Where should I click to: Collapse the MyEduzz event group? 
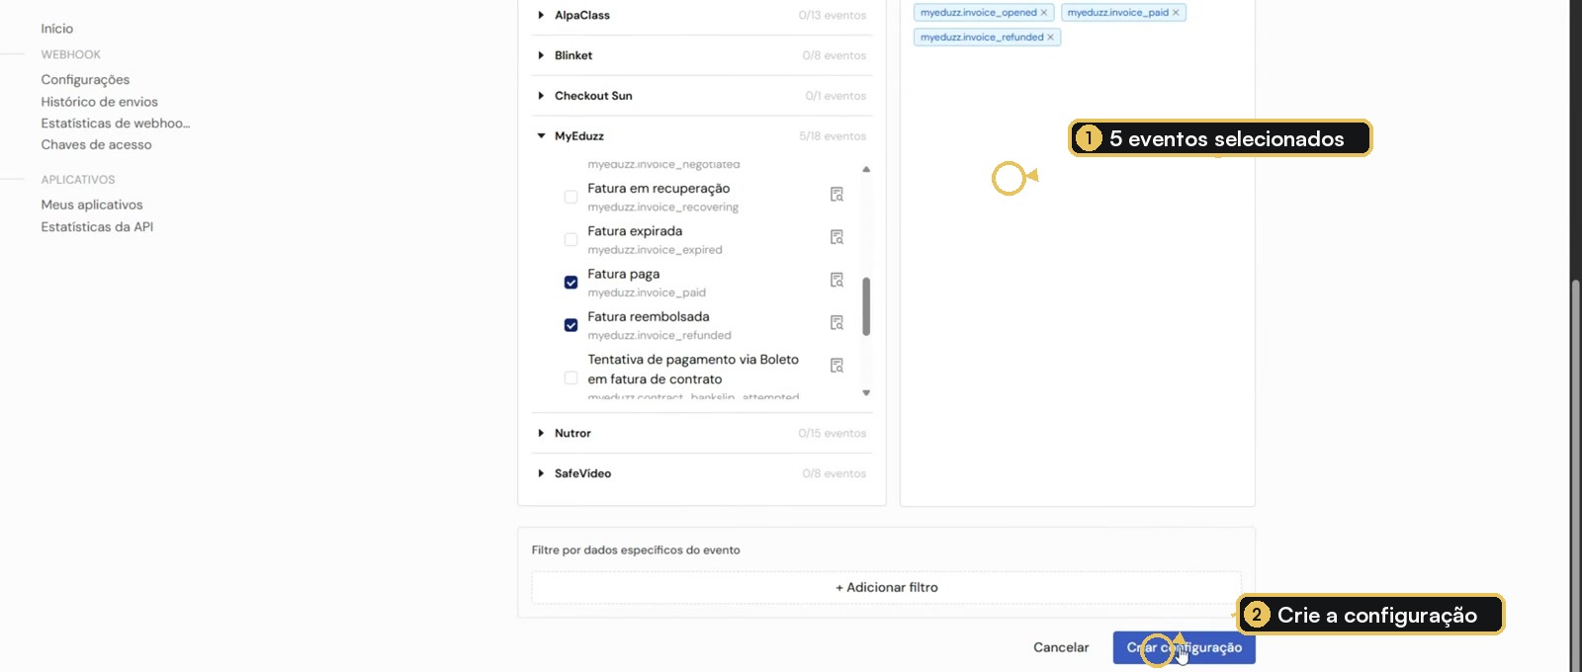(541, 136)
